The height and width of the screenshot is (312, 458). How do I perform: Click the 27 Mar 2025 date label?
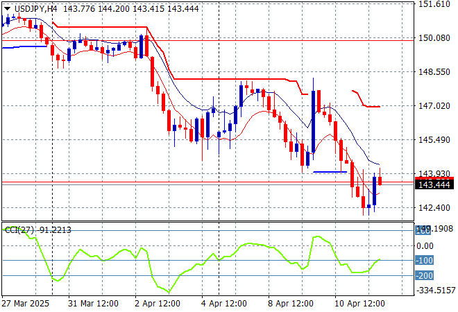pyautogui.click(x=27, y=304)
